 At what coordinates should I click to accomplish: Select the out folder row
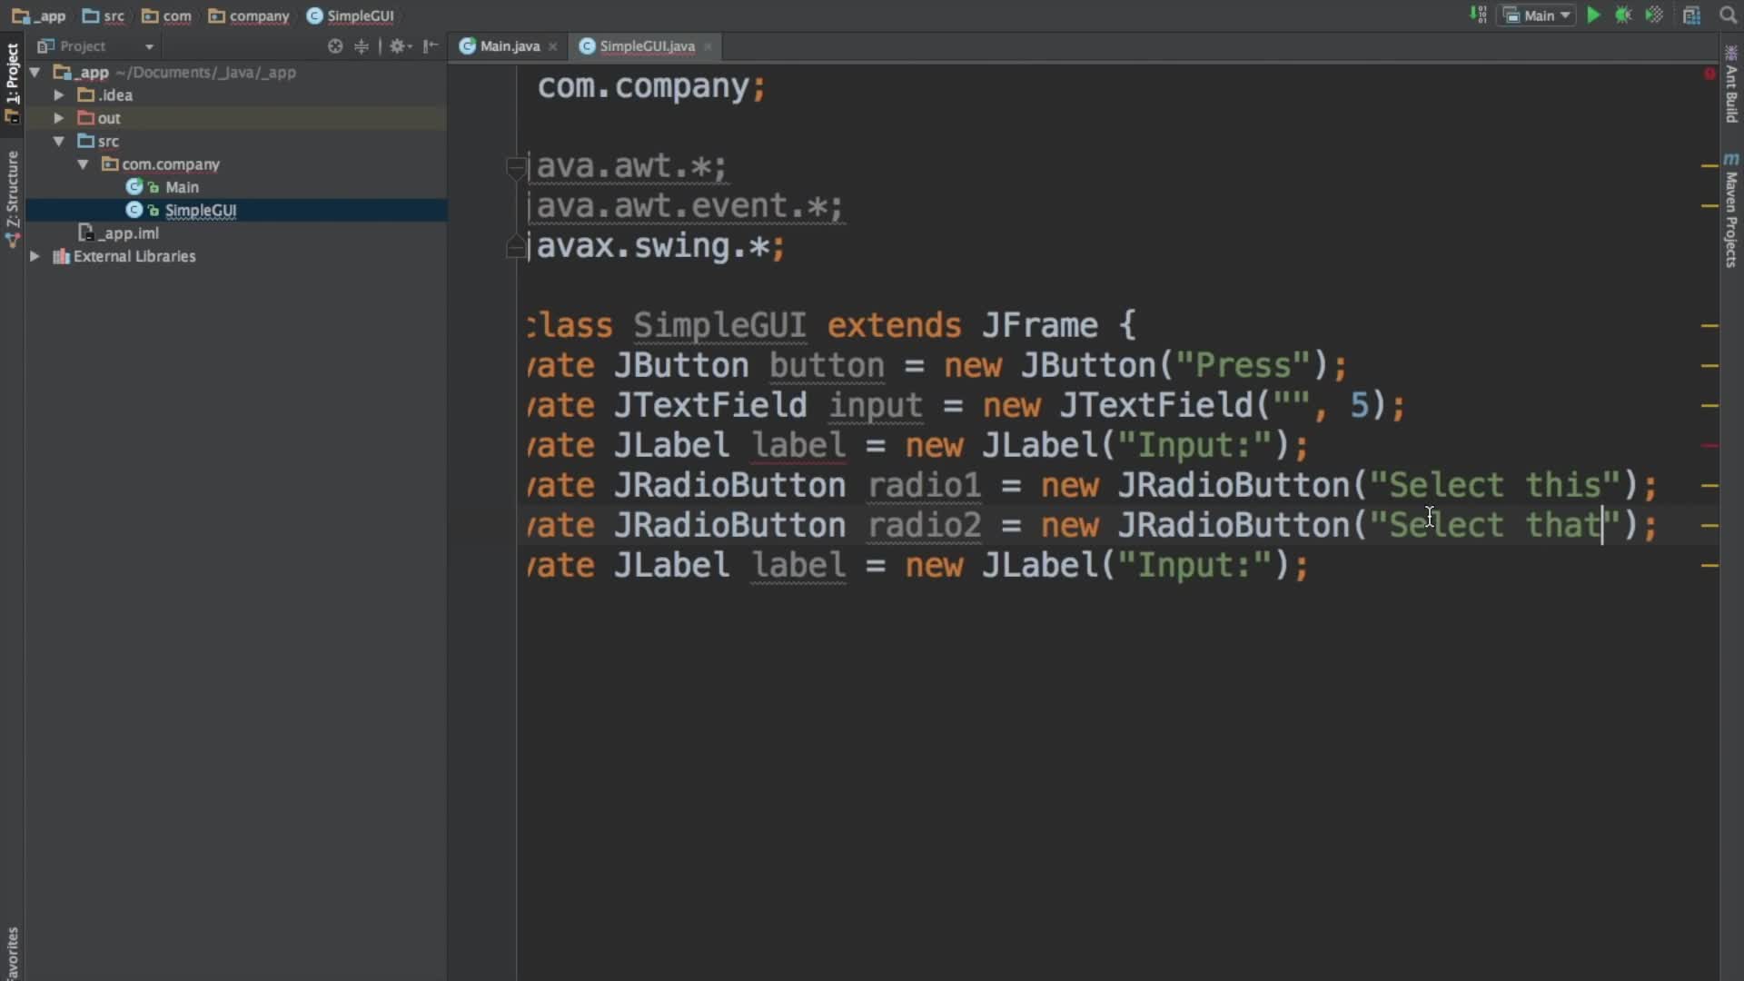(x=236, y=118)
